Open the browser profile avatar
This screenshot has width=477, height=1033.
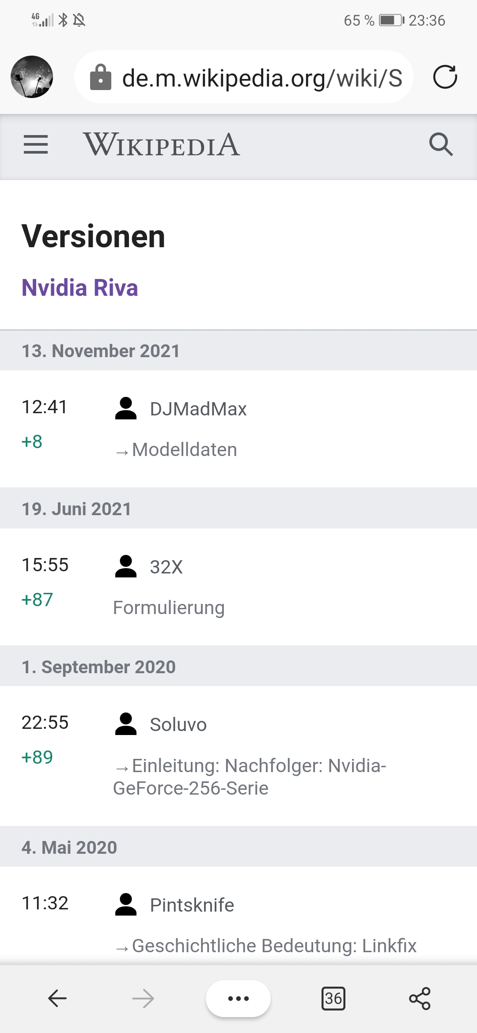(32, 77)
